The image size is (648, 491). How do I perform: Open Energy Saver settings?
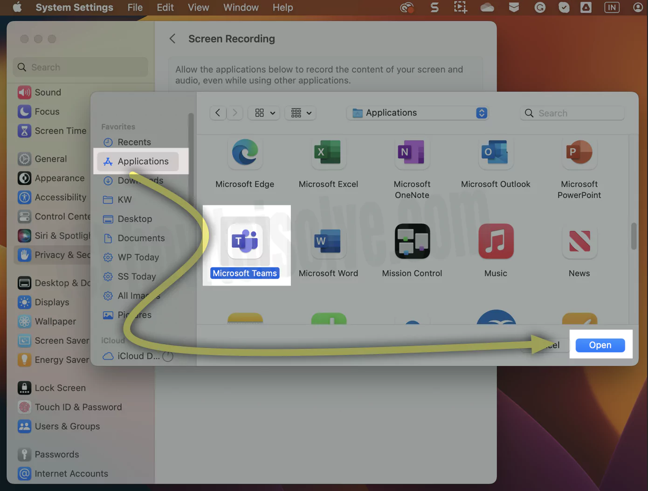(52, 360)
